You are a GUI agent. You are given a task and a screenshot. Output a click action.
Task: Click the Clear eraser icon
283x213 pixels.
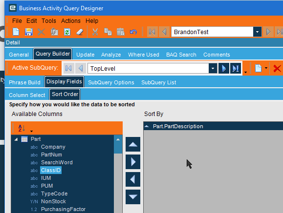80,32
